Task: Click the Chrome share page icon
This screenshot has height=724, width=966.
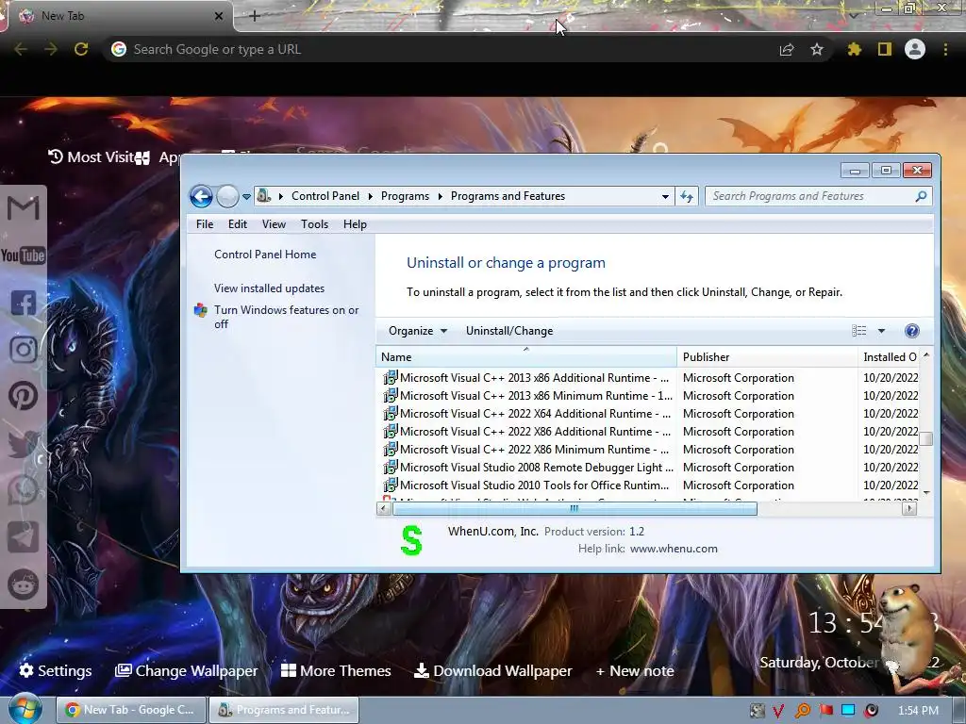Action: tap(787, 49)
